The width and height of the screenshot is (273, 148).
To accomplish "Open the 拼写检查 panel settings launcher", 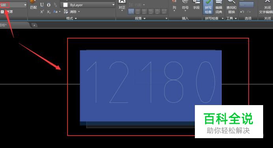I will click(223, 18).
